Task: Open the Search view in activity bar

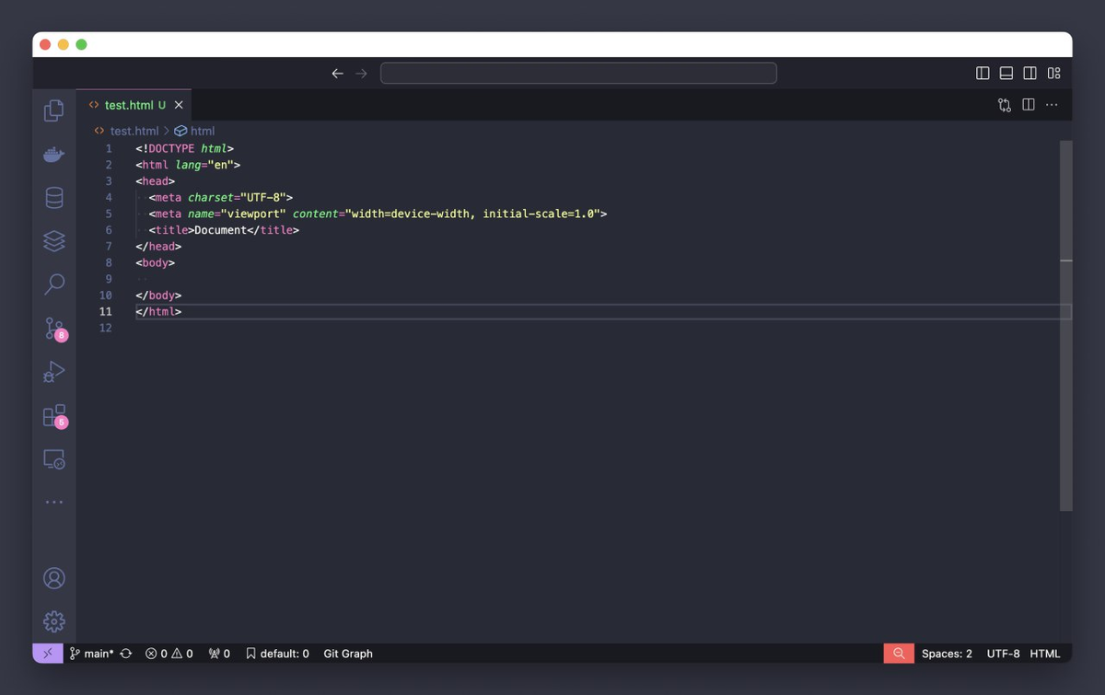Action: click(x=54, y=284)
